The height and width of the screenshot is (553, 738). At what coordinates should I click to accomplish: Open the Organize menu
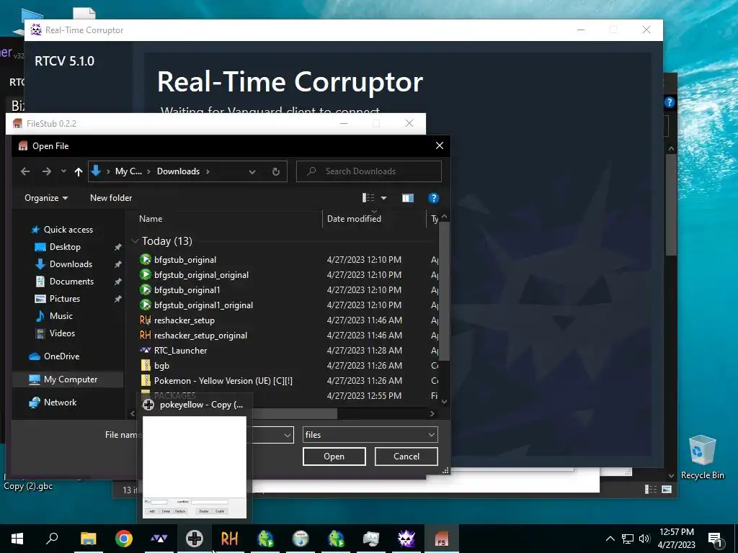point(46,198)
